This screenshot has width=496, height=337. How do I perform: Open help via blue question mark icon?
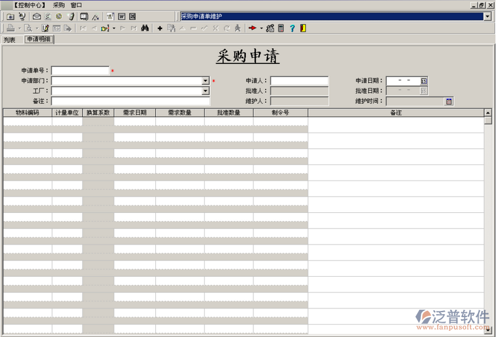pyautogui.click(x=292, y=29)
